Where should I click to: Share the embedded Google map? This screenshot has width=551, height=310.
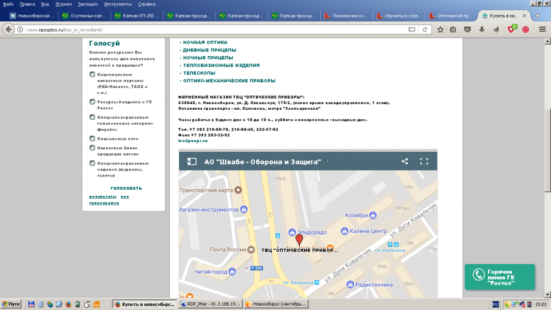click(405, 162)
